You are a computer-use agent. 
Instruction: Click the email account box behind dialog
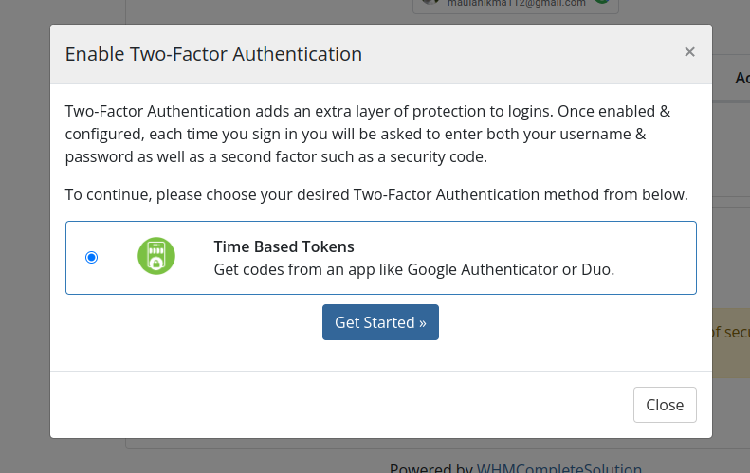pos(516,5)
